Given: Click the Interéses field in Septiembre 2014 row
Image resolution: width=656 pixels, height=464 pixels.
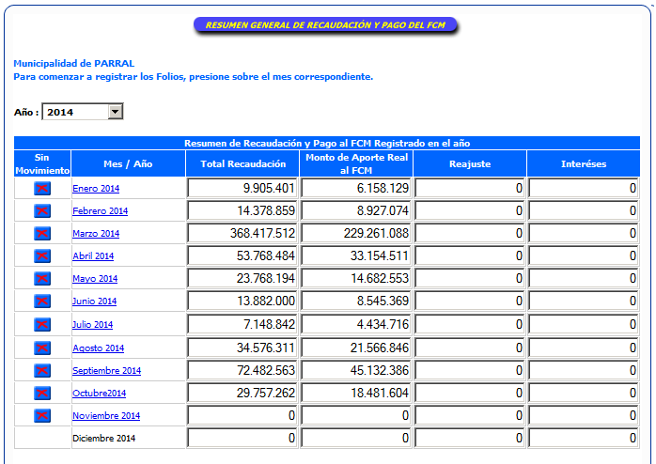Looking at the screenshot, I should point(584,371).
